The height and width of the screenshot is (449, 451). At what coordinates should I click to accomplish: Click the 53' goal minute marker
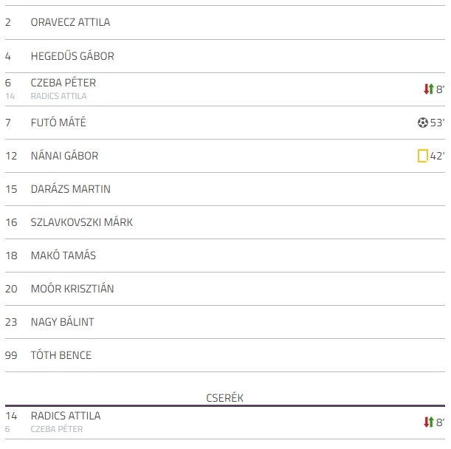tap(437, 123)
